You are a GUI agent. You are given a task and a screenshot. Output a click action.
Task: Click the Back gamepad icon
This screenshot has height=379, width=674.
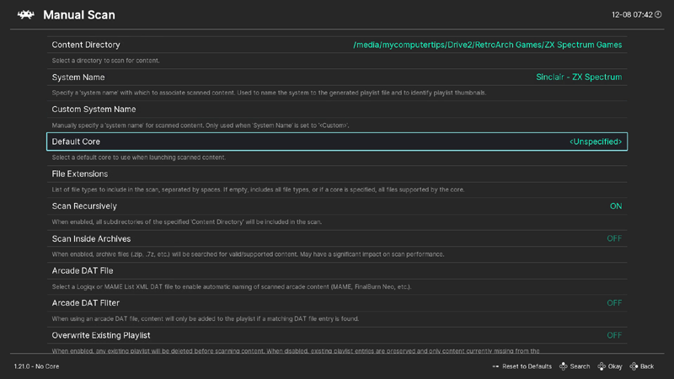point(634,367)
